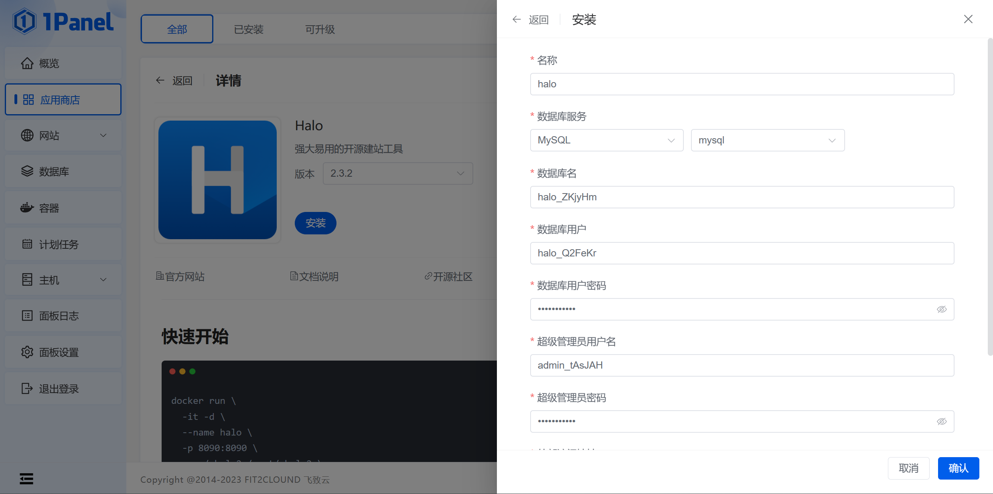This screenshot has height=494, width=993.
Task: Click the 数据库名 field halo_ZKjyHm
Action: [x=742, y=197]
